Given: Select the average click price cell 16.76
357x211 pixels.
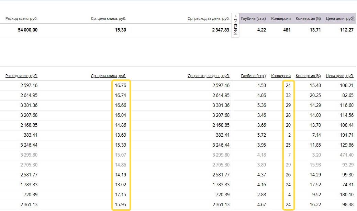Looking at the screenshot, I should 121,85.
